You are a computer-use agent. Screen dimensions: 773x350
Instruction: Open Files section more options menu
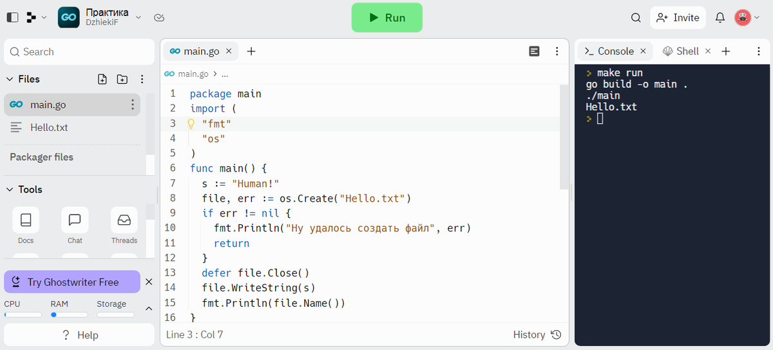pyautogui.click(x=142, y=79)
